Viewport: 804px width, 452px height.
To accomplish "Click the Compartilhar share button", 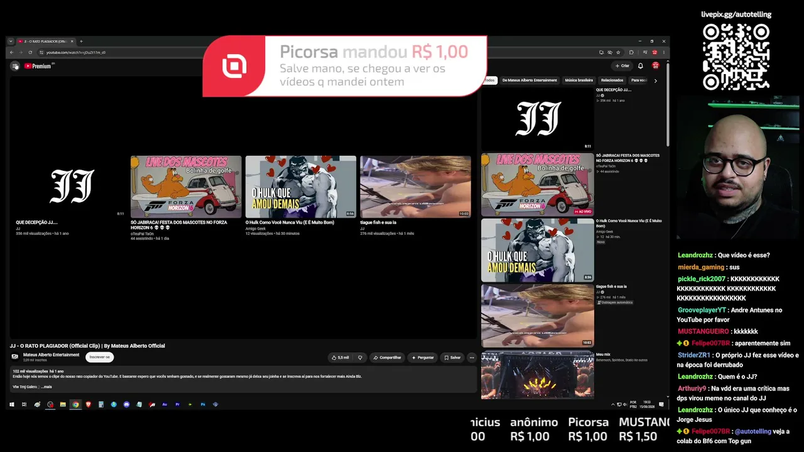I will click(x=387, y=357).
